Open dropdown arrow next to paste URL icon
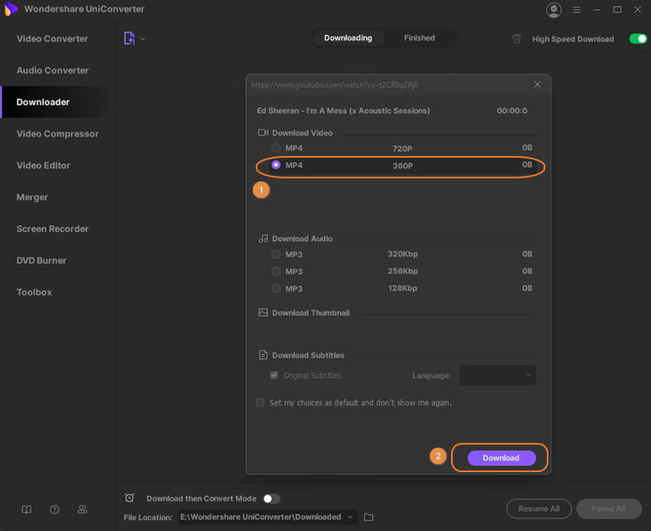This screenshot has height=531, width=651. pyautogui.click(x=142, y=38)
